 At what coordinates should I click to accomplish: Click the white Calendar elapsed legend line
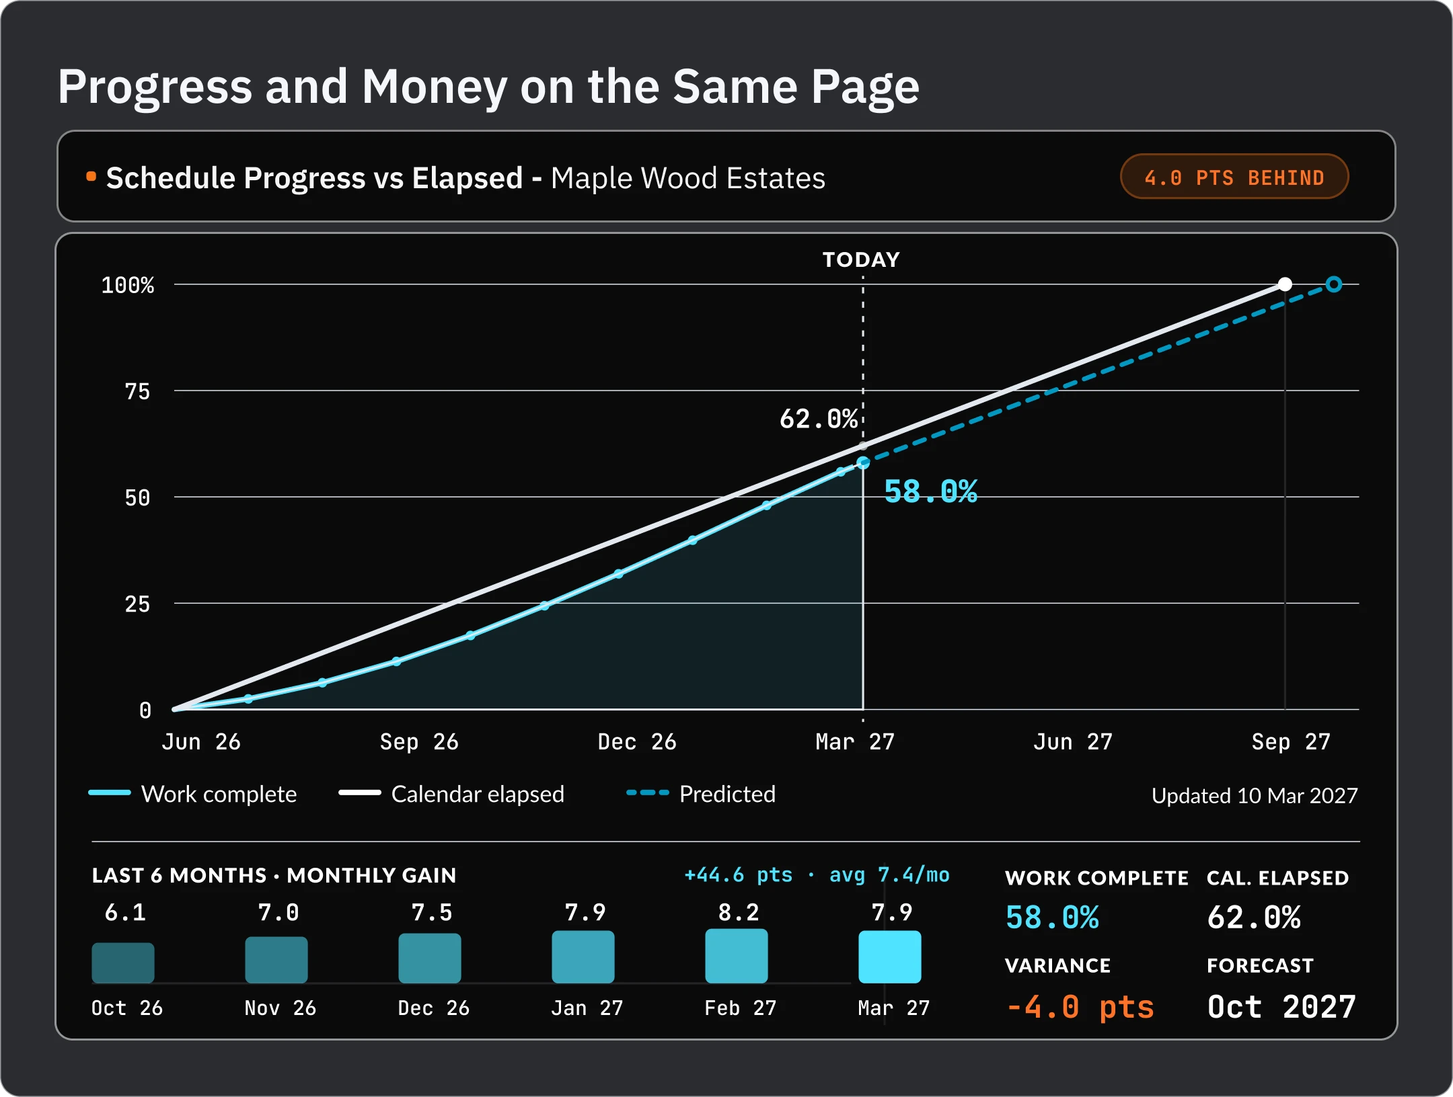(360, 793)
